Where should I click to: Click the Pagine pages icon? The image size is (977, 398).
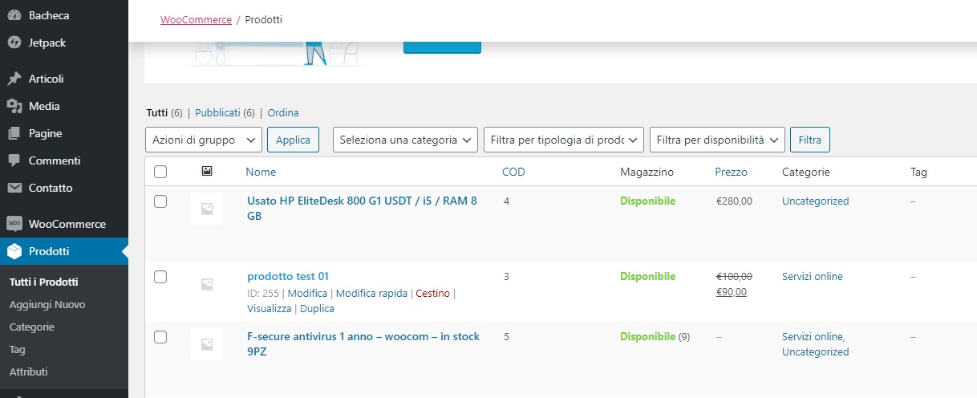point(14,133)
